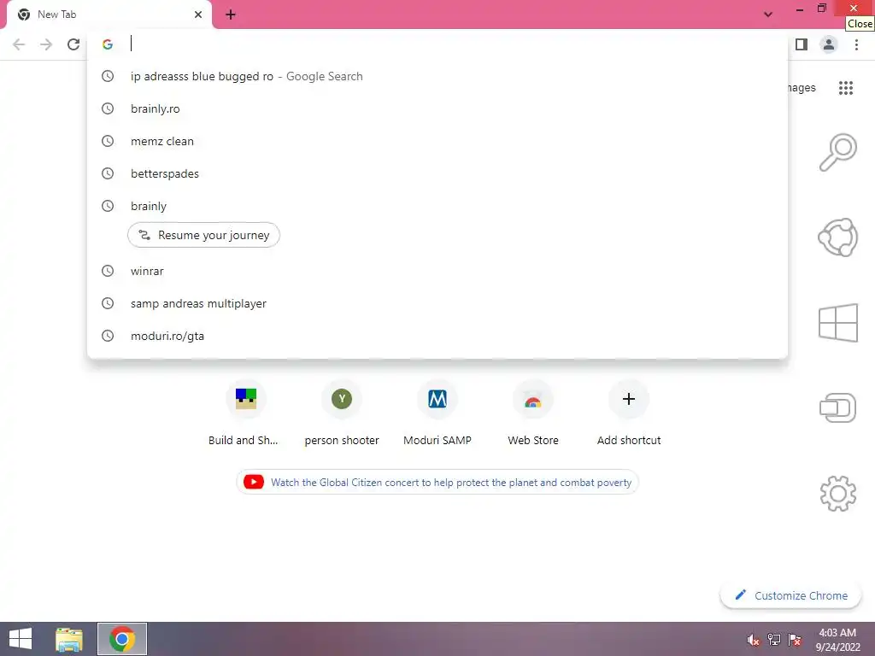
Task: Open the tab search chevron
Action: pyautogui.click(x=768, y=15)
